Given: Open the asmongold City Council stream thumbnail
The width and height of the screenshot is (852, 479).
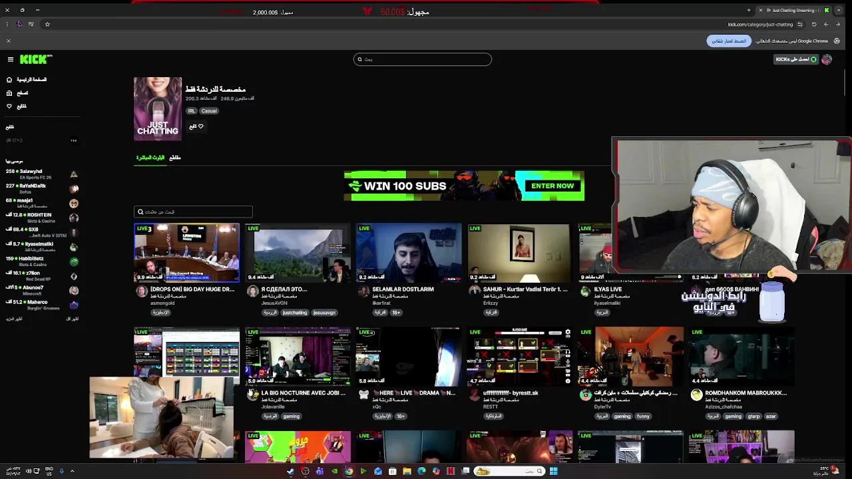Looking at the screenshot, I should pos(186,253).
